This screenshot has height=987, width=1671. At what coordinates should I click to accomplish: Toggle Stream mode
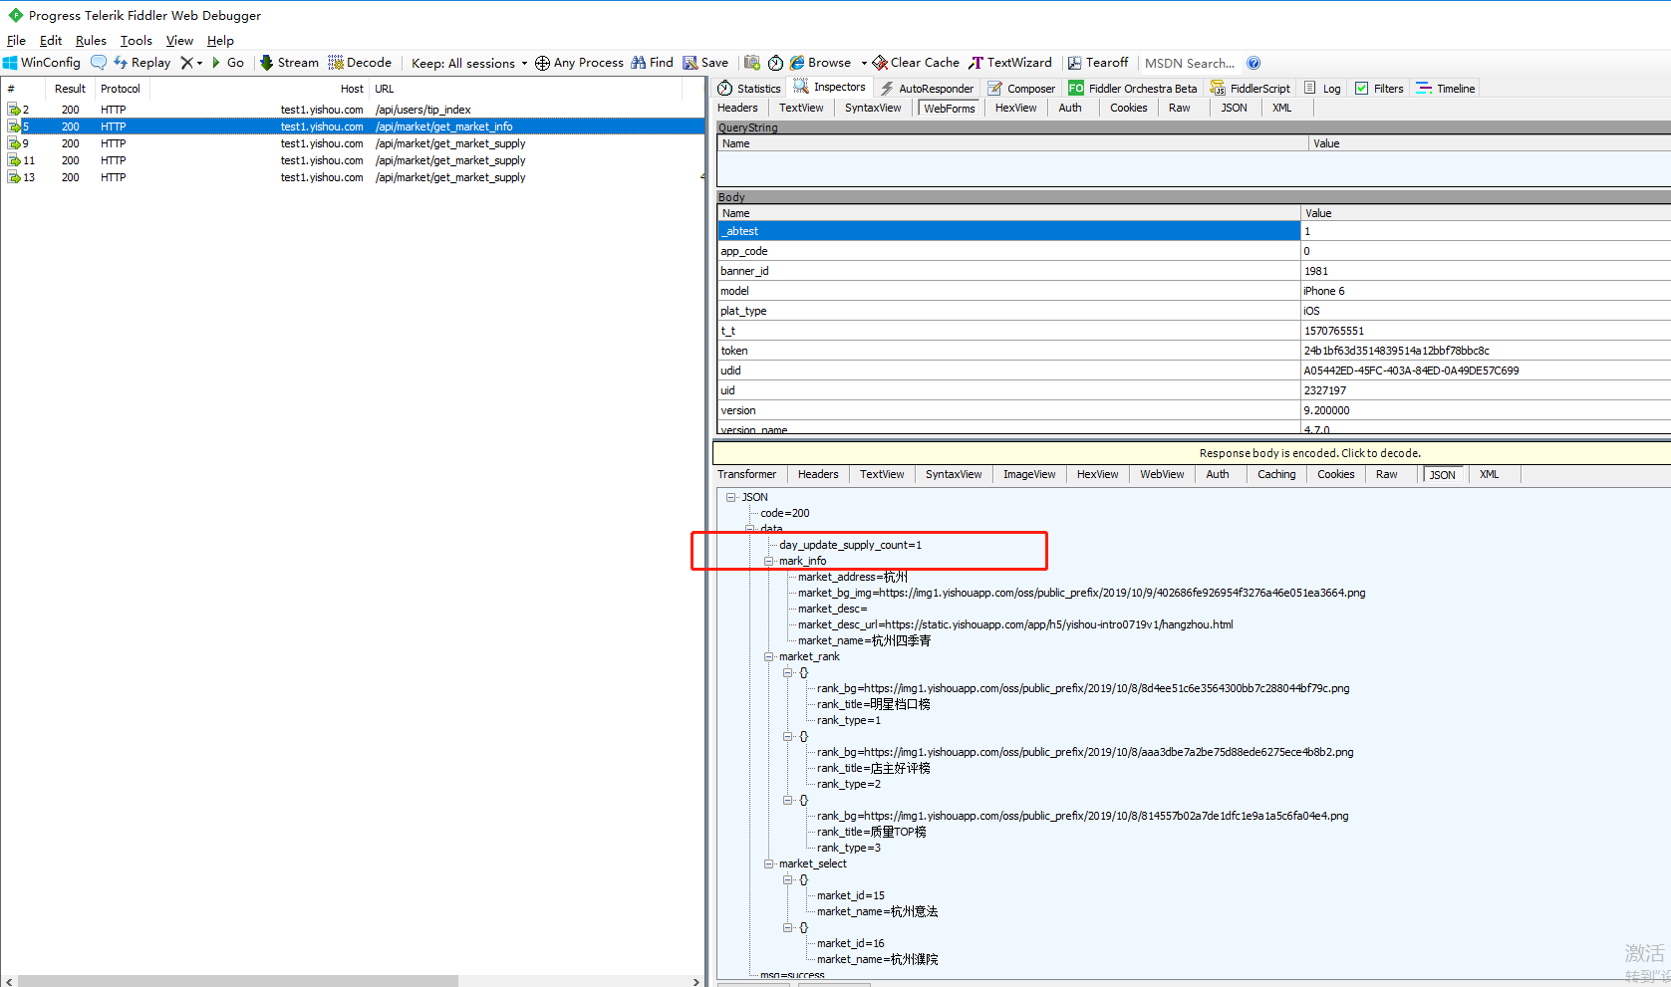[x=289, y=63]
